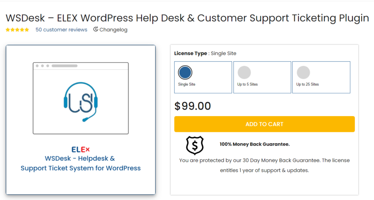Choose the Up to 5 Sites license label
Image resolution: width=374 pixels, height=200 pixels.
click(x=247, y=84)
